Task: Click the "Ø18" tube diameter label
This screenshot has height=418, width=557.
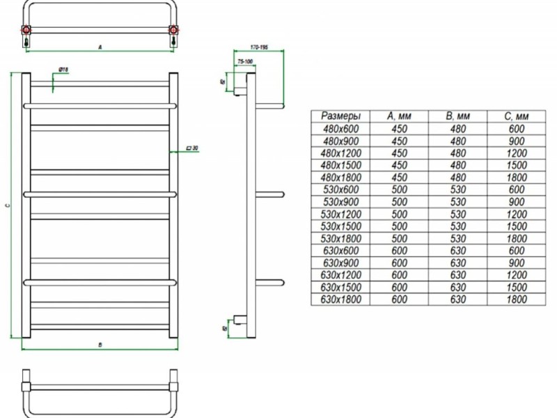Action: (63, 70)
